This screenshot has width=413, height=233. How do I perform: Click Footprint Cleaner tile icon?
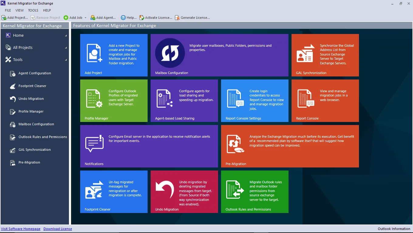coord(94,190)
